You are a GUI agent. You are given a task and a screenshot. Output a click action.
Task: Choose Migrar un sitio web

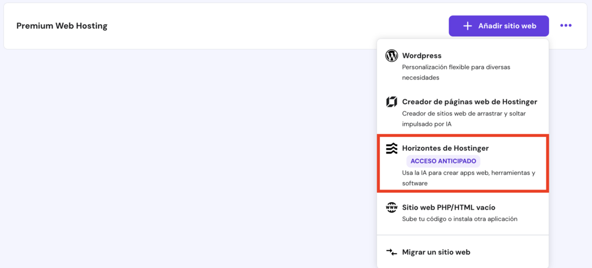click(x=436, y=252)
